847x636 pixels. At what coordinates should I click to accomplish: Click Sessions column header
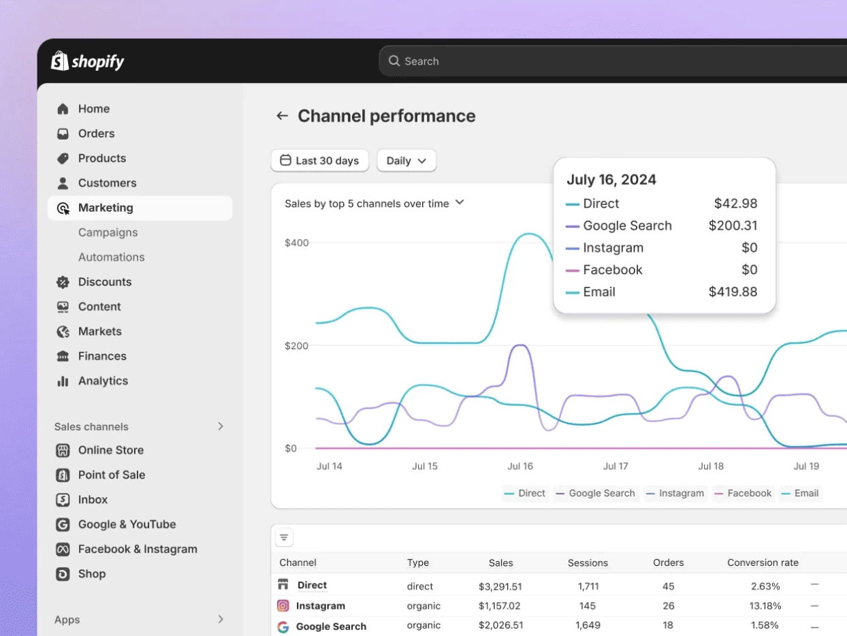point(588,562)
